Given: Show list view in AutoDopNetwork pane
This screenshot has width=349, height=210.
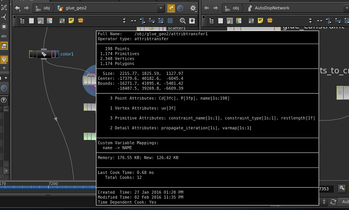Looking at the screenshot, I should click(x=221, y=21).
